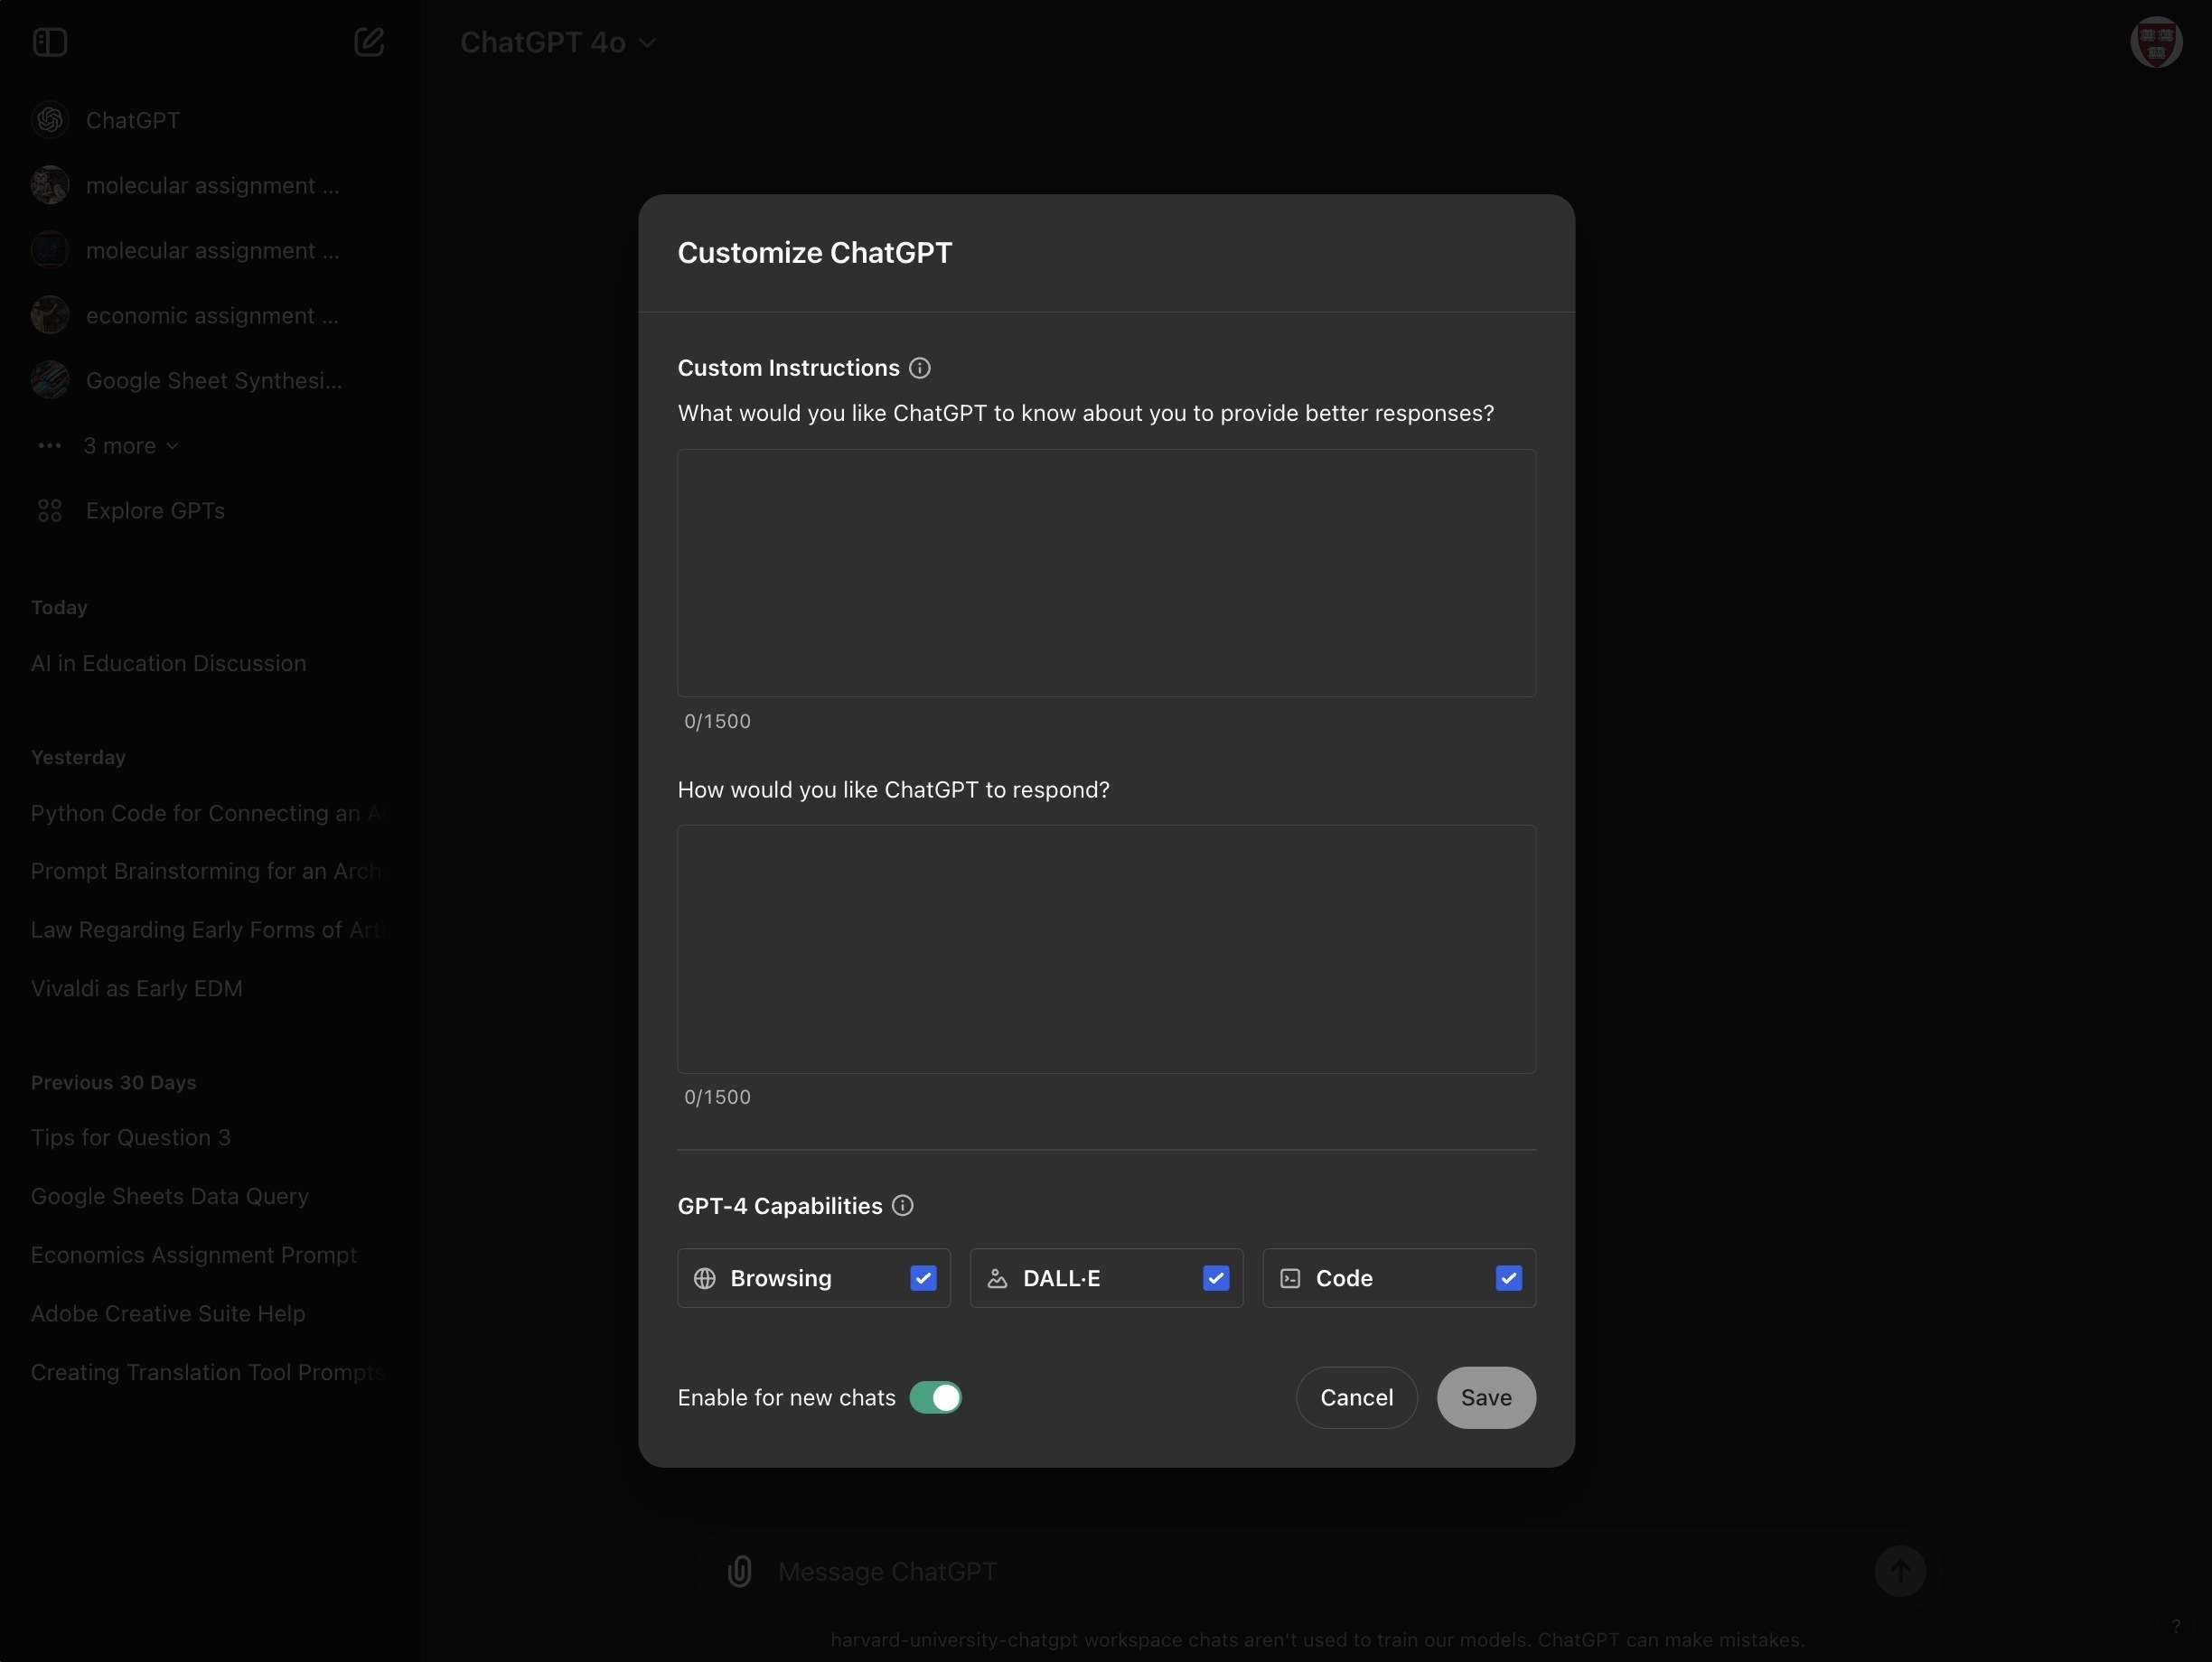Click the GPT-4 Capabilities info icon

tap(902, 1205)
